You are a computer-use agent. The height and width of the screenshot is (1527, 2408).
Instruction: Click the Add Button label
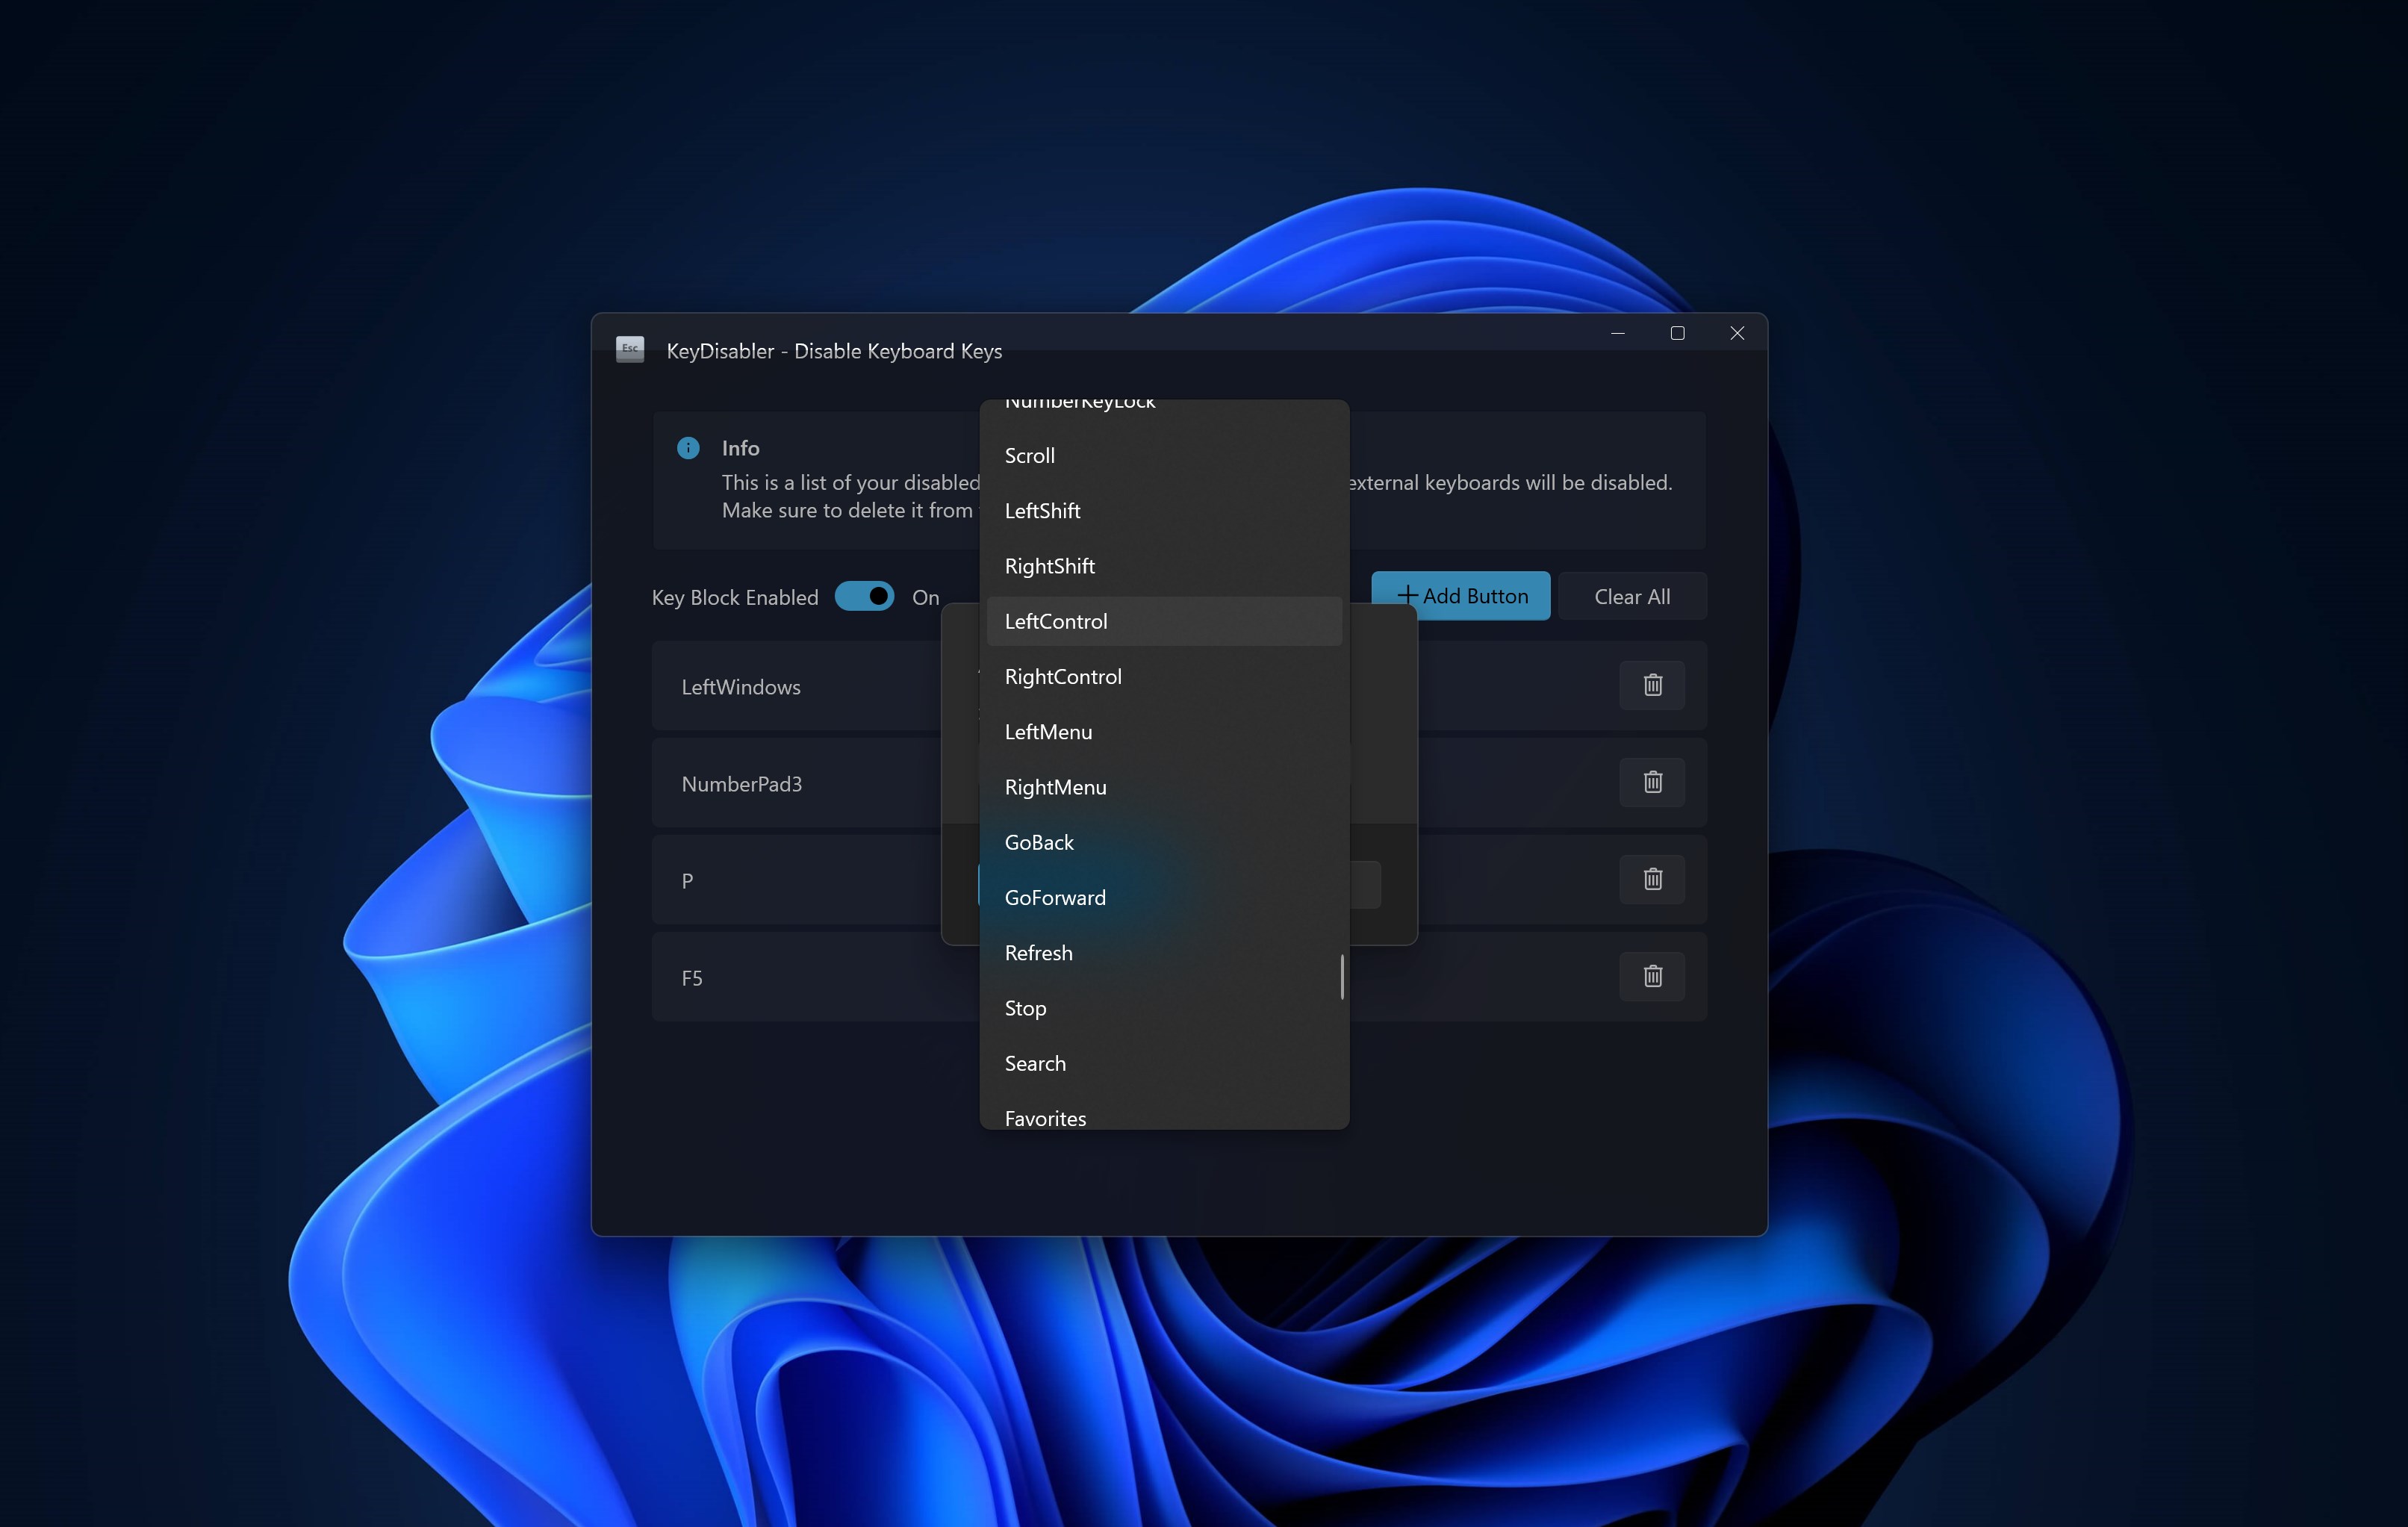1475,597
